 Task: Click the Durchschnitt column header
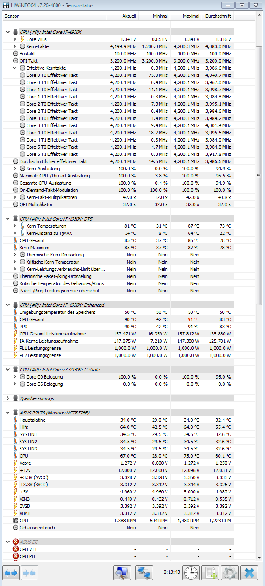tap(218, 16)
